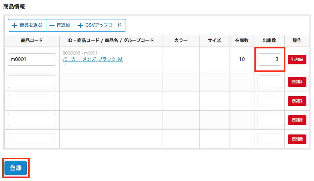Select the second row 商品コード input
Image resolution: width=314 pixels, height=181 pixels.
click(x=32, y=82)
